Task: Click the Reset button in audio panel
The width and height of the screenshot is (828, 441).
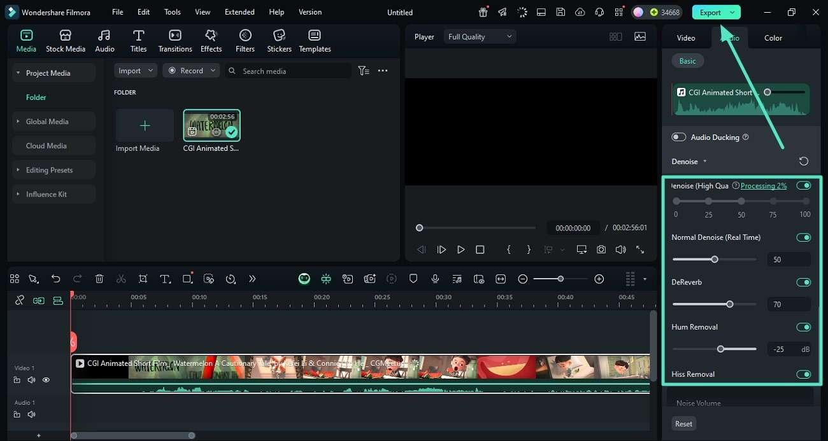Action: (684, 424)
